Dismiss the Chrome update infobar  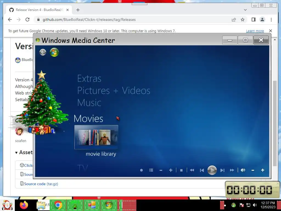pos(270,31)
